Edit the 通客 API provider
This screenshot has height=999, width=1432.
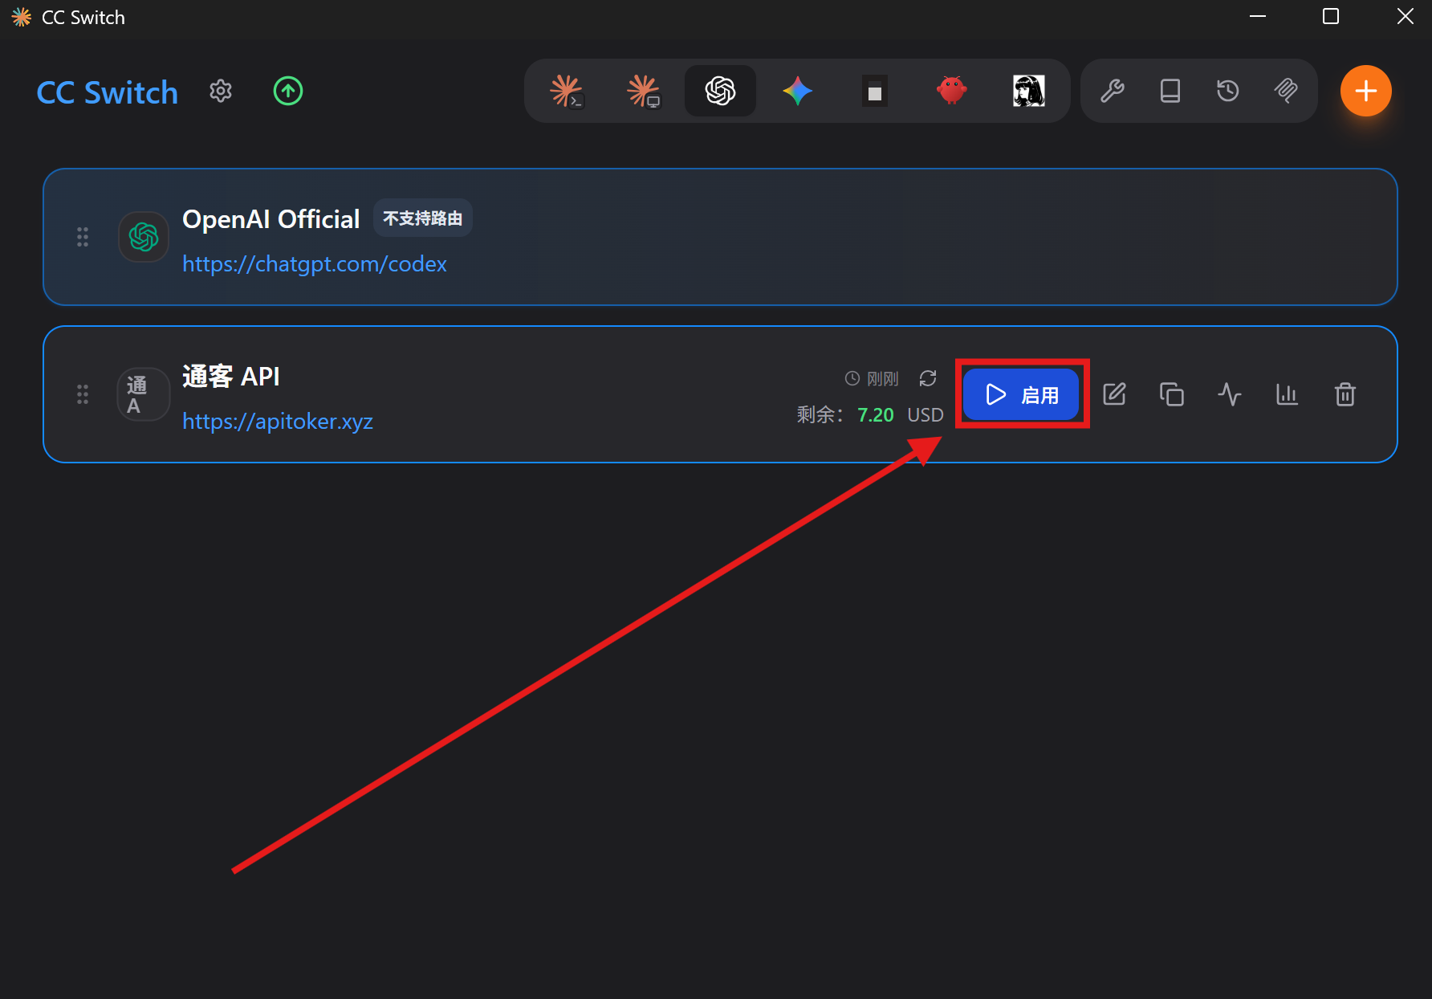click(x=1114, y=394)
